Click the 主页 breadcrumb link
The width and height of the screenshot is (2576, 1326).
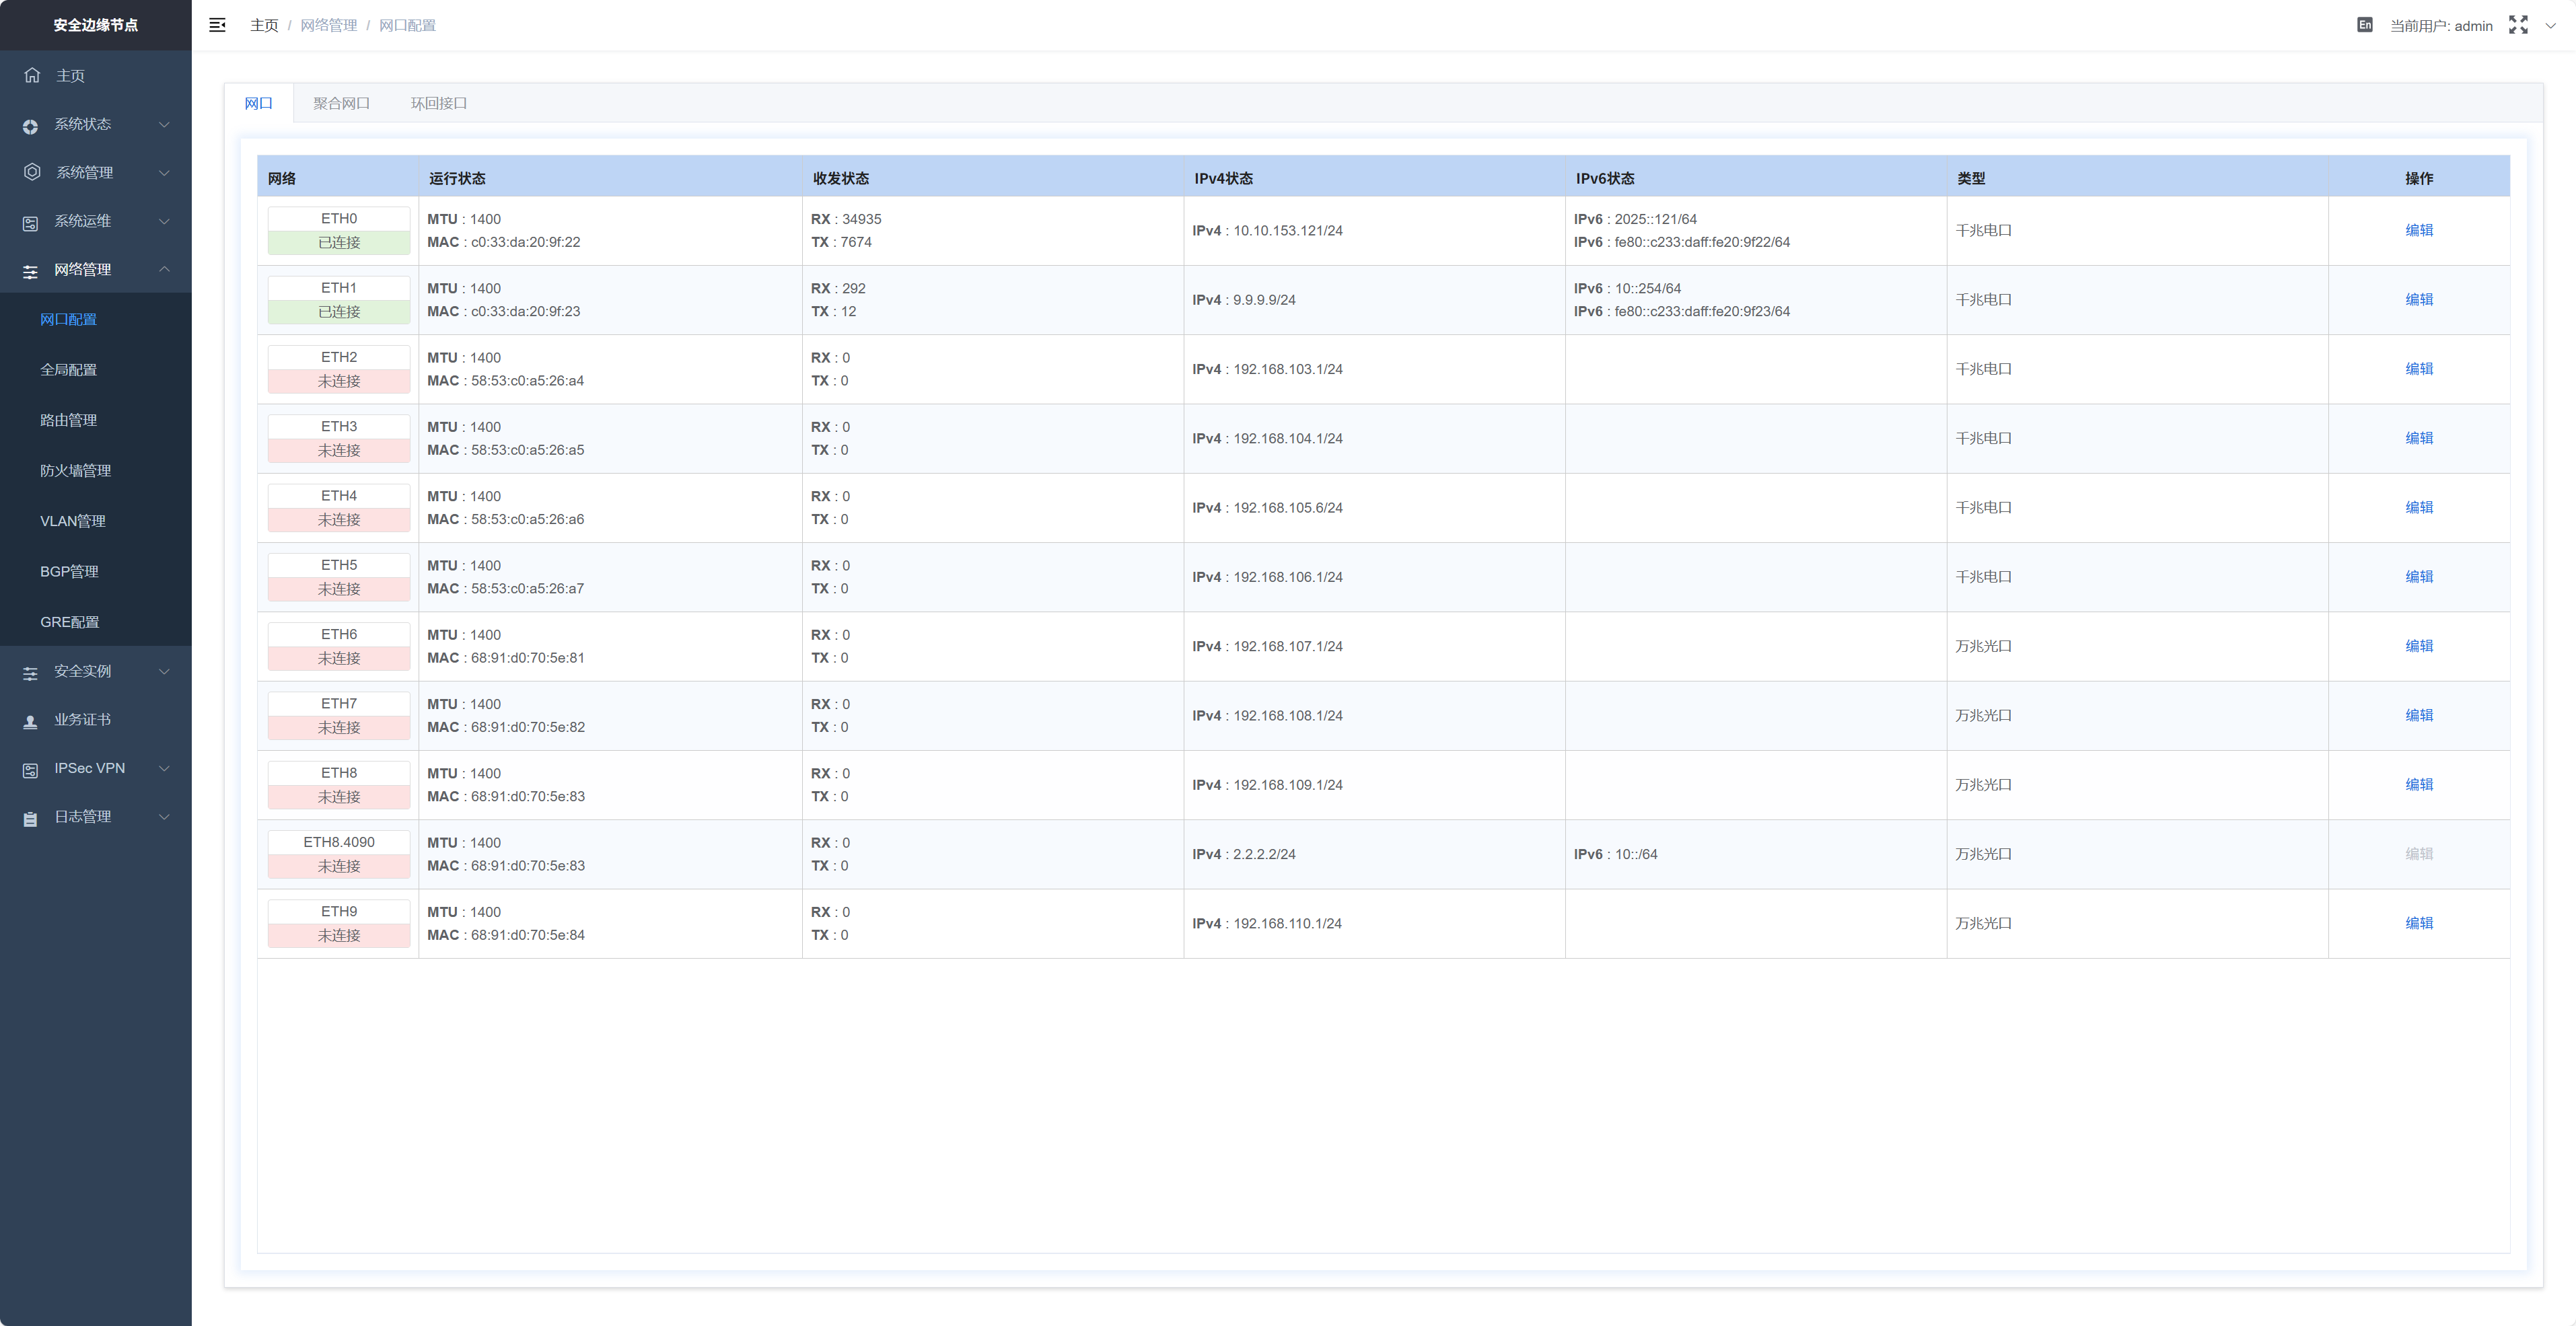pyautogui.click(x=264, y=25)
